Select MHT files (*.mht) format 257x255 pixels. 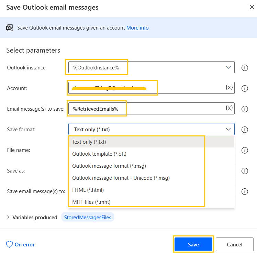tap(152, 202)
